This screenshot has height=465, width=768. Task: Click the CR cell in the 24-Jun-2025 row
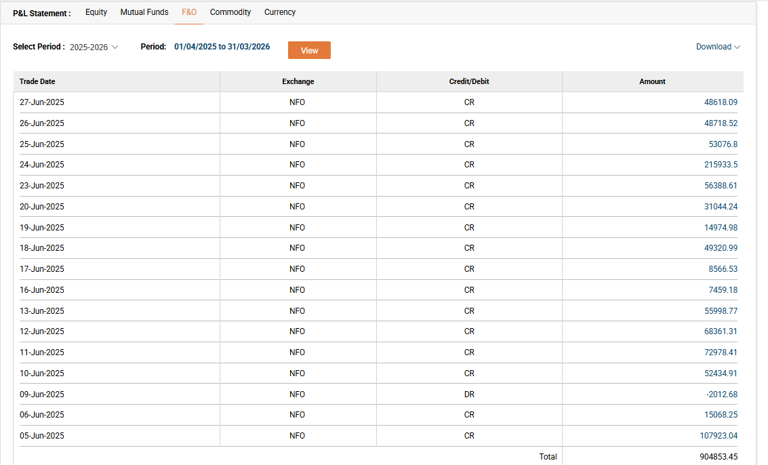pyautogui.click(x=469, y=165)
